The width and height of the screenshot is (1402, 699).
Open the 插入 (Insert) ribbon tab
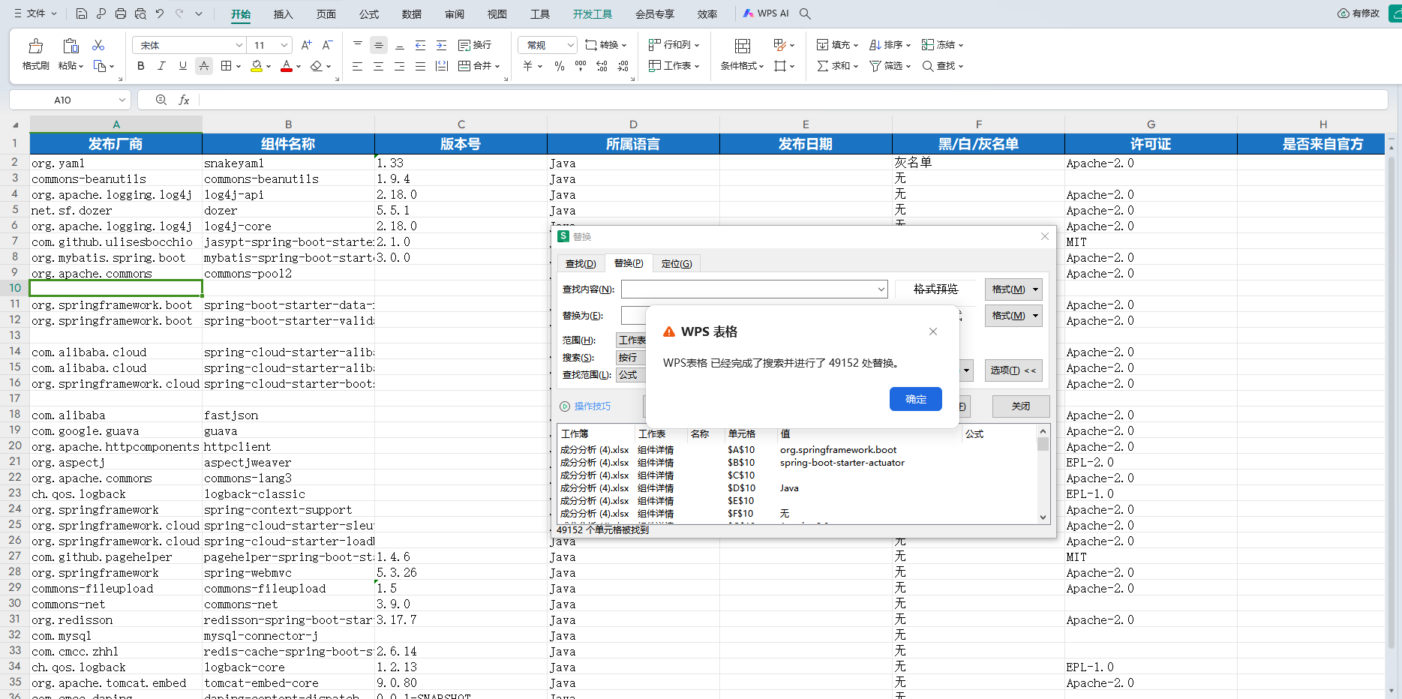283,13
